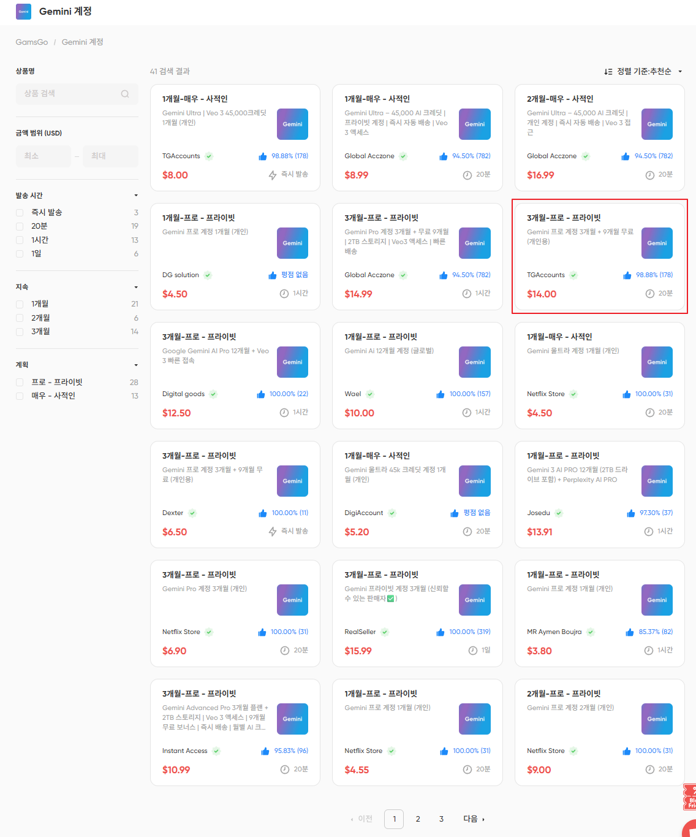Click verified badge beside MR Aymen Boujra
This screenshot has width=696, height=837.
coord(591,632)
